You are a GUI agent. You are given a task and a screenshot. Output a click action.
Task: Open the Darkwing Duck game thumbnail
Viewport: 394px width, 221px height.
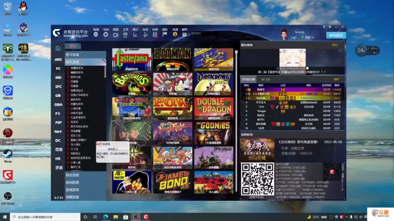click(x=214, y=84)
